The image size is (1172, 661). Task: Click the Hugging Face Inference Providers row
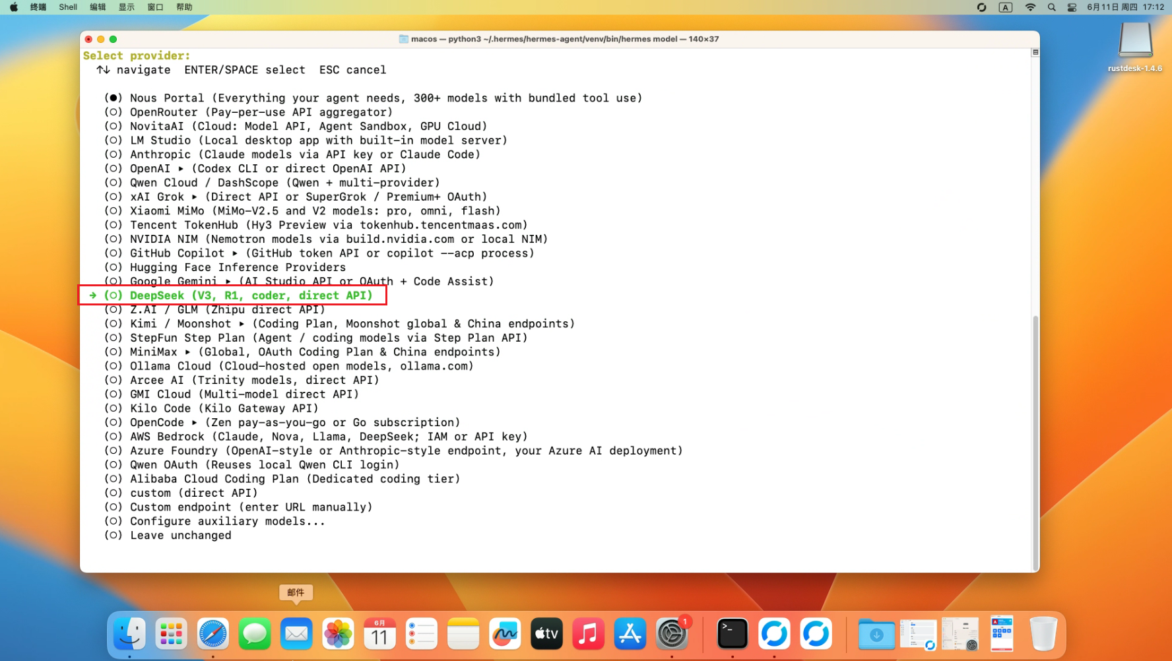225,268
